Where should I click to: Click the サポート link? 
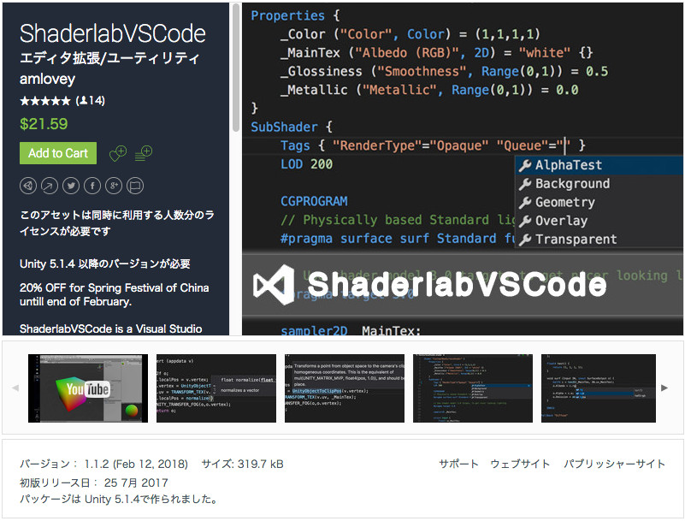point(458,464)
